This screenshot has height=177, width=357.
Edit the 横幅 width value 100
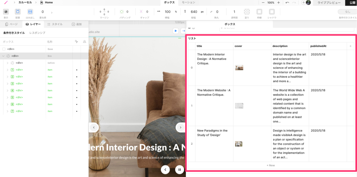(x=168, y=12)
